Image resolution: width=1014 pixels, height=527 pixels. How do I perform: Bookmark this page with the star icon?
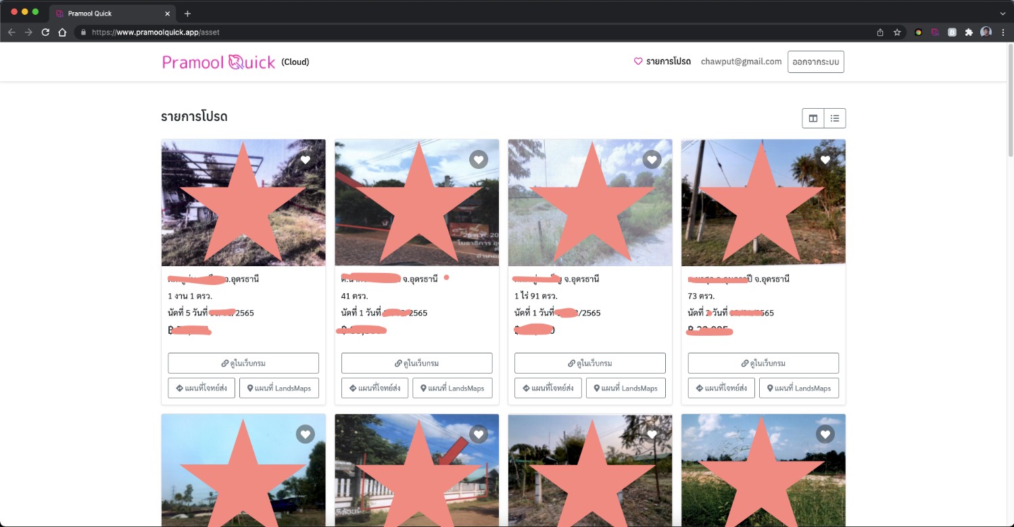tap(897, 32)
